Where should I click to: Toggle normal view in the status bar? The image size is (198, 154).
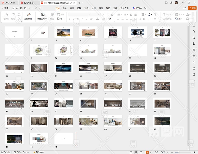131,152
